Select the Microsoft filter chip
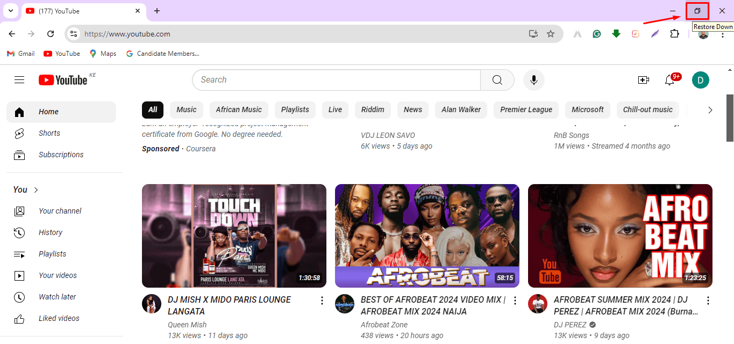 [588, 109]
